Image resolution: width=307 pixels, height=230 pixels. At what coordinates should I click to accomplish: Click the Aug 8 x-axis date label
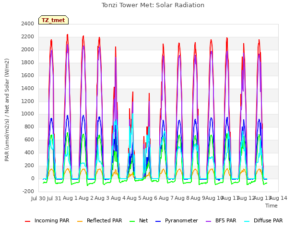pos(182,198)
